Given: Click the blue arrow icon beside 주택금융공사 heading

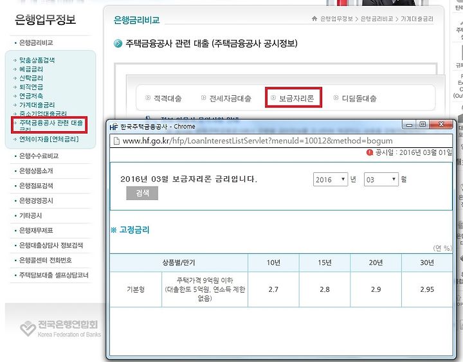Looking at the screenshot, I should pyautogui.click(x=118, y=44).
